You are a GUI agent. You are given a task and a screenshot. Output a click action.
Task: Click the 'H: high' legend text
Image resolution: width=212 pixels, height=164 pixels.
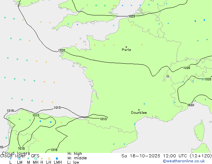[75, 154]
